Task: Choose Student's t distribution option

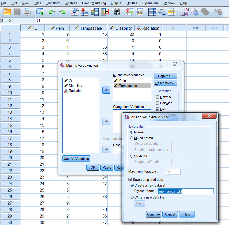Action: (x=132, y=156)
